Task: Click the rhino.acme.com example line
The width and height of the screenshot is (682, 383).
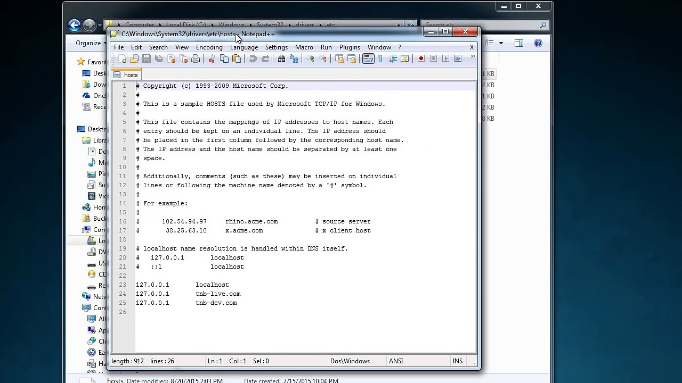Action: 306,221
